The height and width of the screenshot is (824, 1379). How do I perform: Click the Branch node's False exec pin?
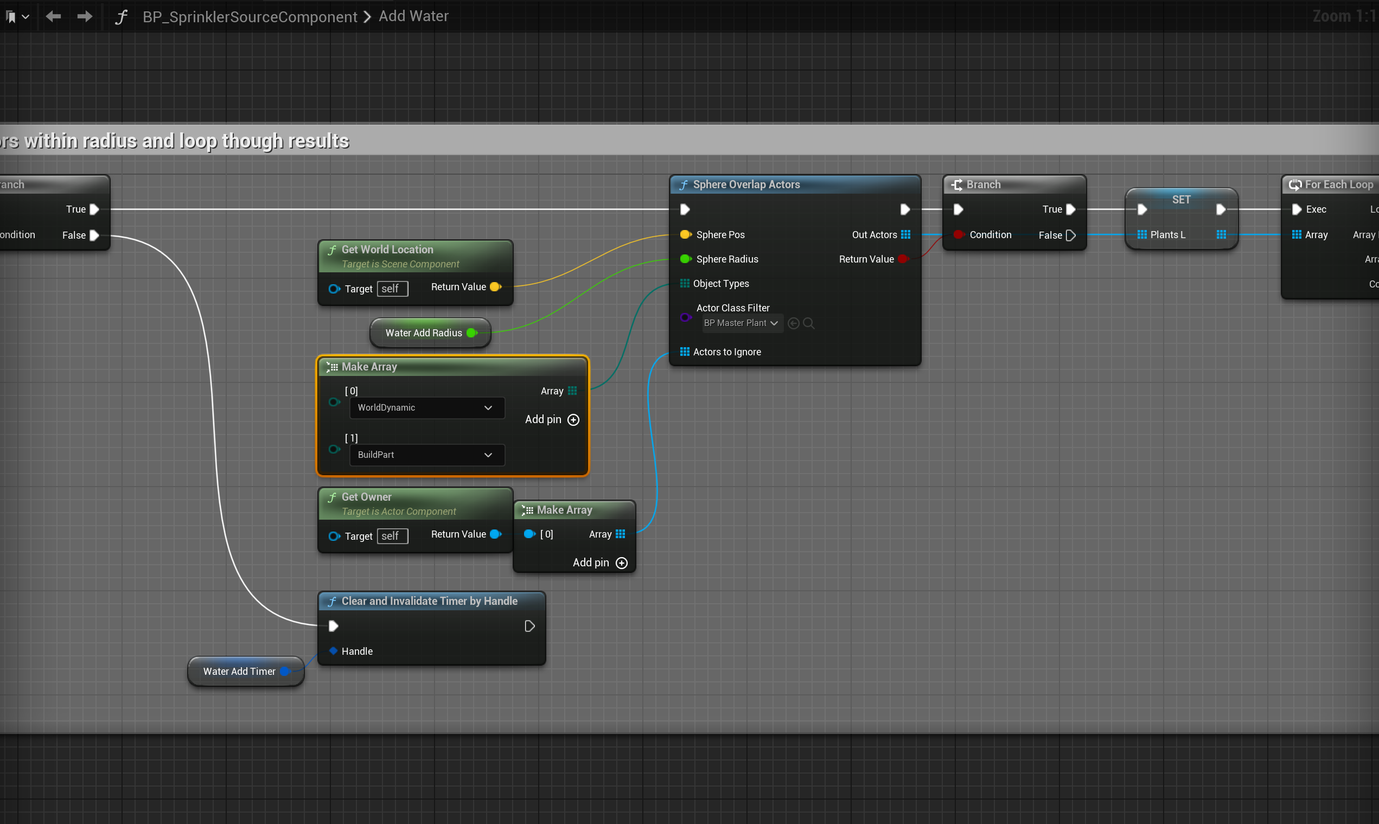click(x=1071, y=235)
